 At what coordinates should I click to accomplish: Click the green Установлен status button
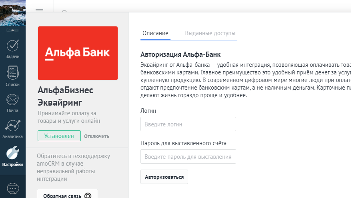coord(59,136)
